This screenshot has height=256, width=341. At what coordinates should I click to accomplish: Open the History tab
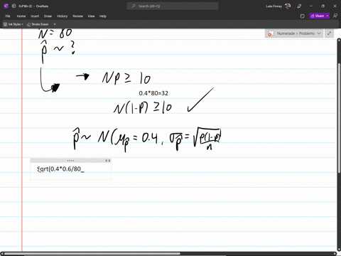tap(62, 16)
